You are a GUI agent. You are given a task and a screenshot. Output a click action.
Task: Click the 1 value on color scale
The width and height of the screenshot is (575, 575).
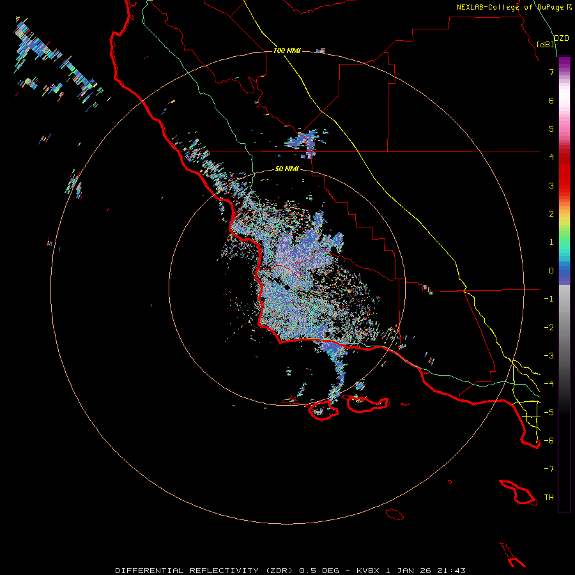[x=551, y=242]
